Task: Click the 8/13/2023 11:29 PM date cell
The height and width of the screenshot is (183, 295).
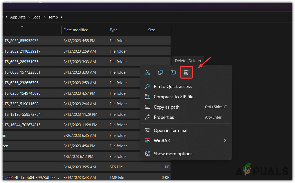Action: [80, 114]
